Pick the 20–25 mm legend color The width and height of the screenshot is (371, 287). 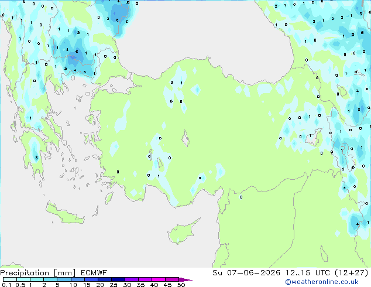click(104, 279)
